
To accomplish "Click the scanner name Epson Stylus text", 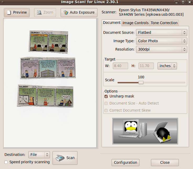I will tap(151, 12).
